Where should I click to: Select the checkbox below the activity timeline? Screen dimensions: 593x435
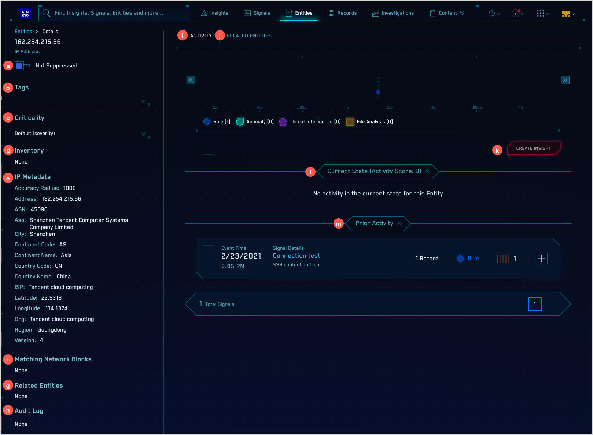point(208,149)
